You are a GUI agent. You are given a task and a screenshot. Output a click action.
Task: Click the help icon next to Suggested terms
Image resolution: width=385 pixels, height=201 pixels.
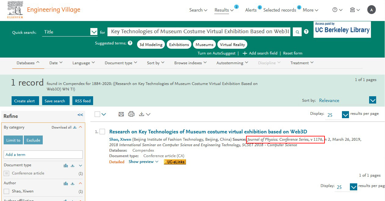point(130,43)
